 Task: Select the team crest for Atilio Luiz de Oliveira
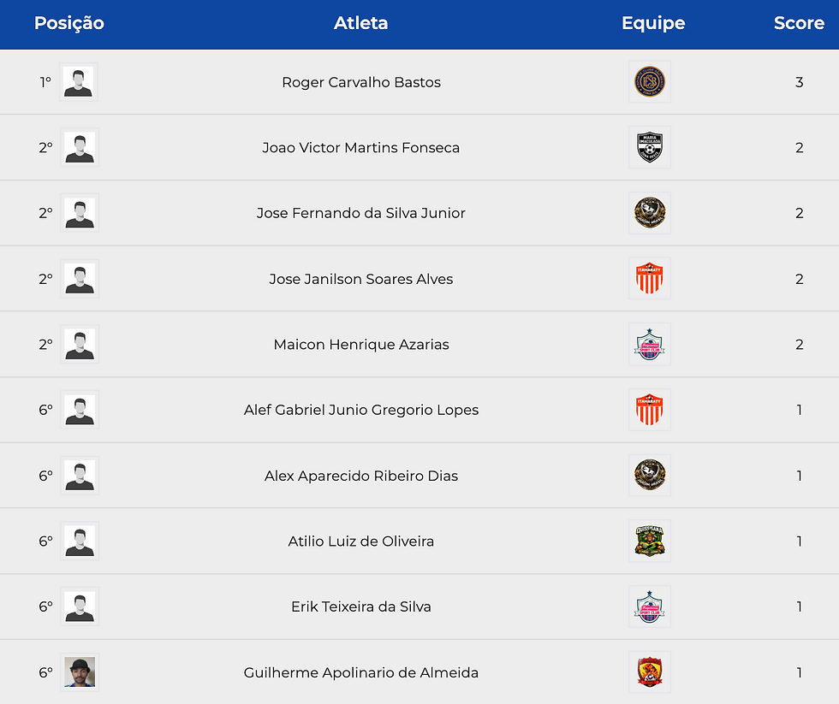click(x=650, y=541)
